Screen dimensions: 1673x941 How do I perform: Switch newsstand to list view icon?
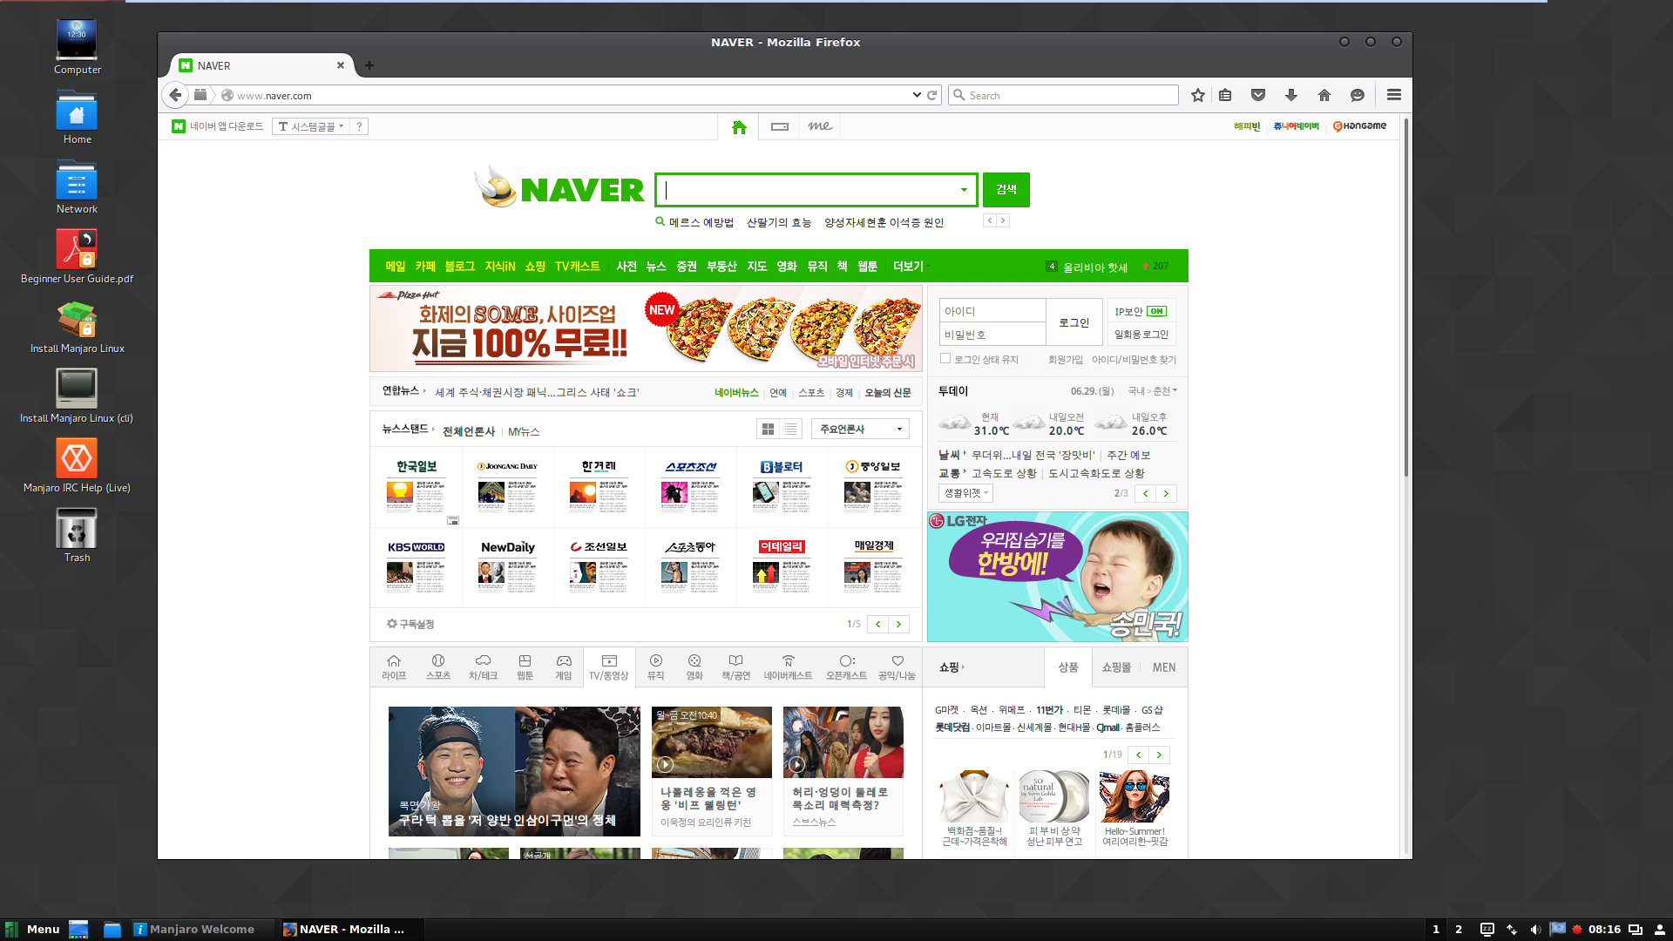click(x=790, y=429)
